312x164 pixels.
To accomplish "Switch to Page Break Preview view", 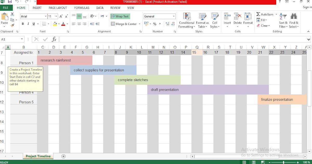I will (x=263, y=162).
